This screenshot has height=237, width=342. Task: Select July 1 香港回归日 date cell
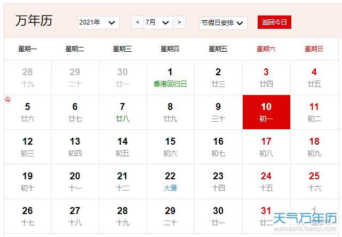click(170, 77)
